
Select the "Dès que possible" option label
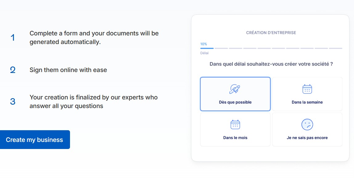[235, 102]
